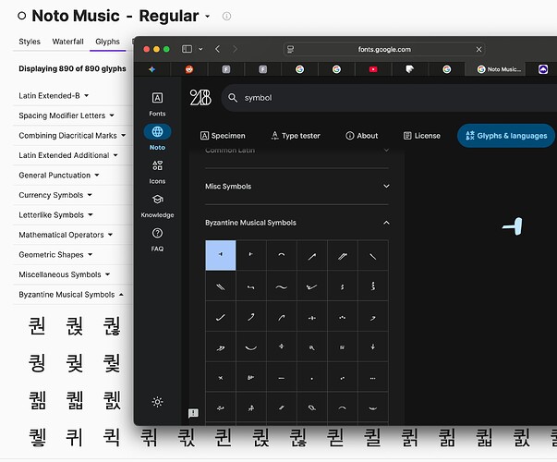Switch to the Type tester tab
557x462 pixels.
point(295,136)
